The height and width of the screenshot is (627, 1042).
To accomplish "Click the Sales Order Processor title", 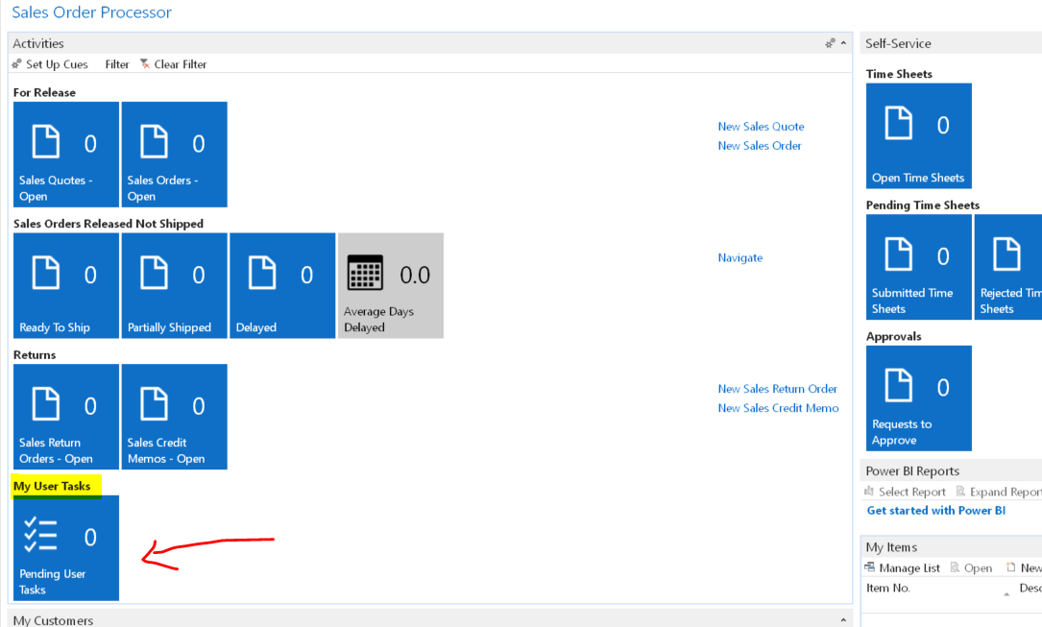I will pos(91,12).
